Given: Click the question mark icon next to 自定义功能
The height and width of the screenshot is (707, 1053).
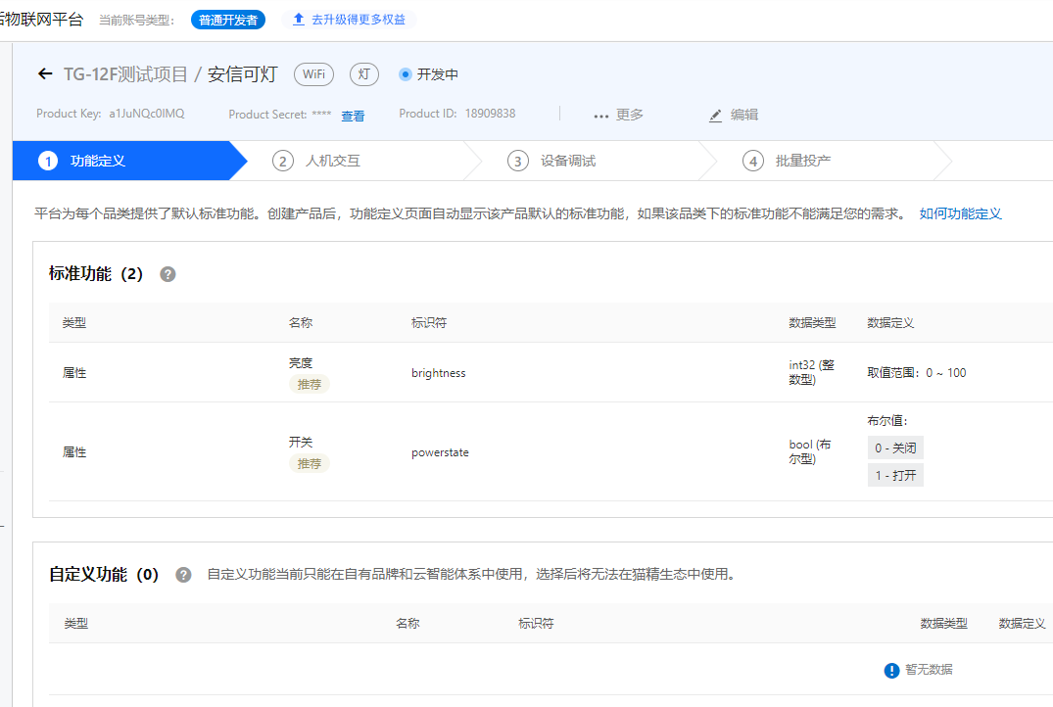Looking at the screenshot, I should [x=183, y=575].
